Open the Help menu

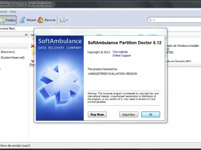coord(13,11)
